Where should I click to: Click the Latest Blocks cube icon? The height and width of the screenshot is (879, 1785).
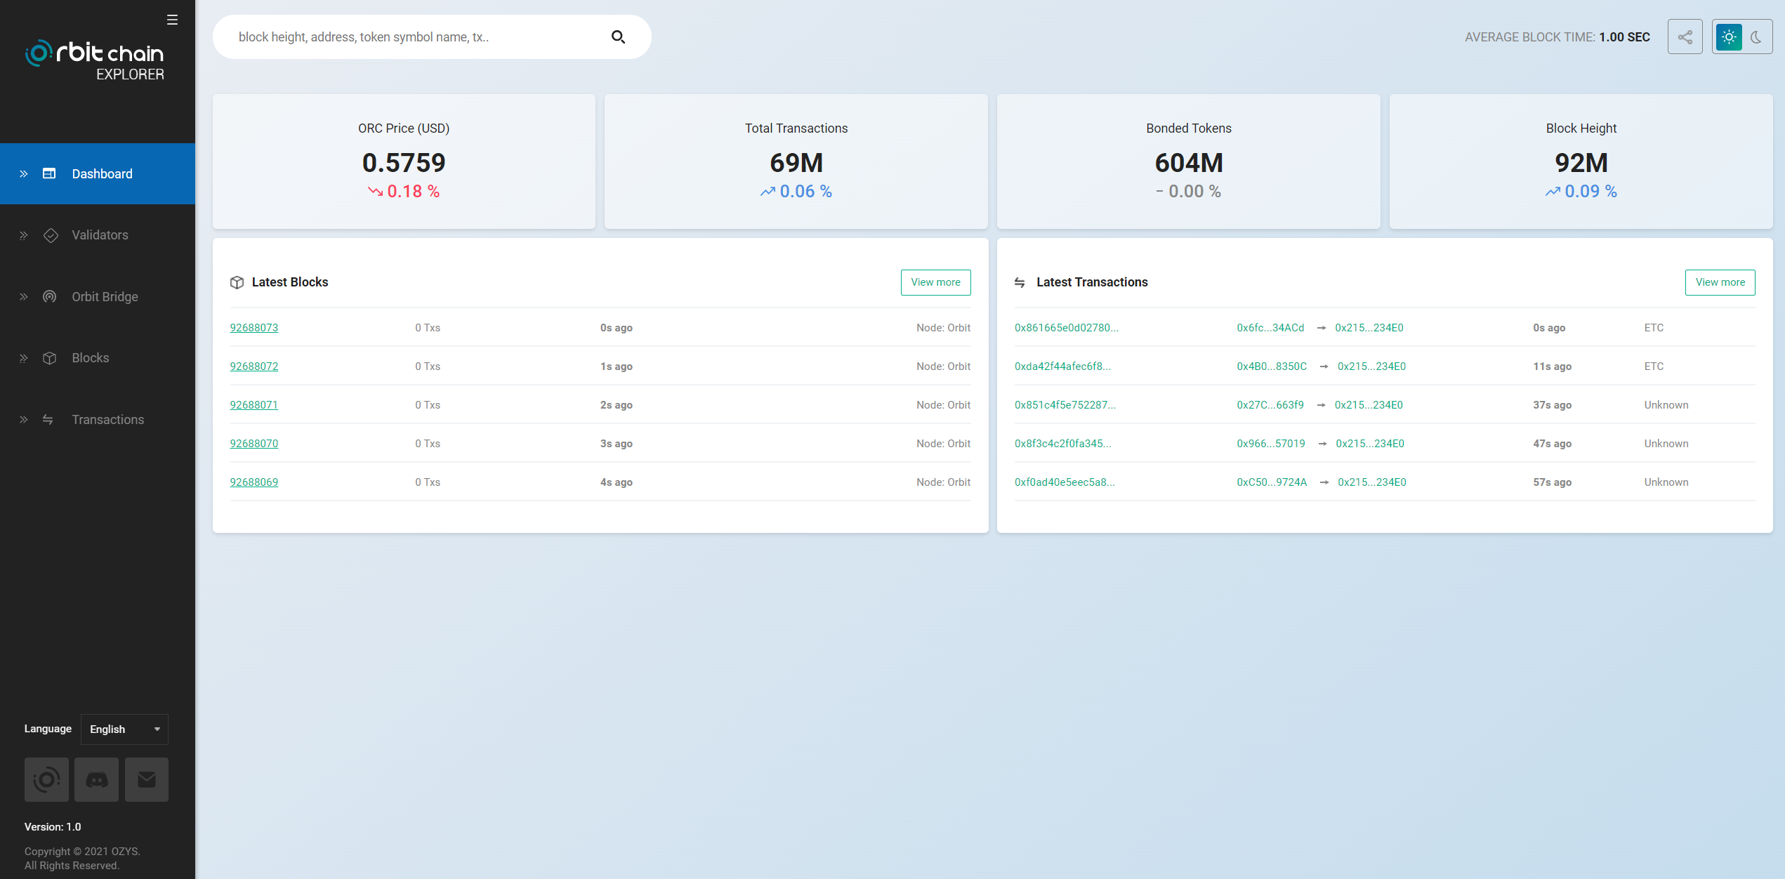point(237,282)
